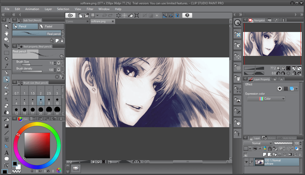Click the Help button in the toolbar
This screenshot has height=175, width=305.
click(x=187, y=15)
